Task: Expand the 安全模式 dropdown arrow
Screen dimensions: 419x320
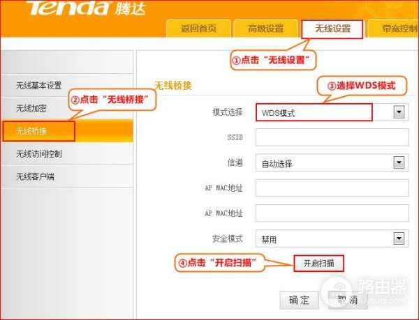Action: (x=399, y=238)
